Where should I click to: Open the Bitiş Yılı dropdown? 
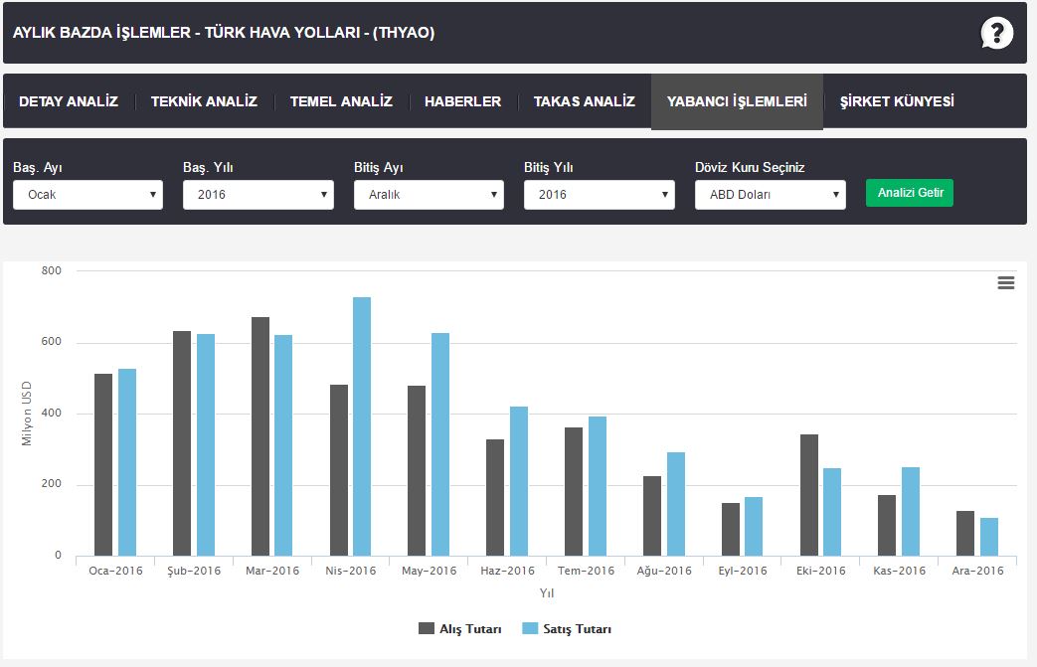click(600, 195)
